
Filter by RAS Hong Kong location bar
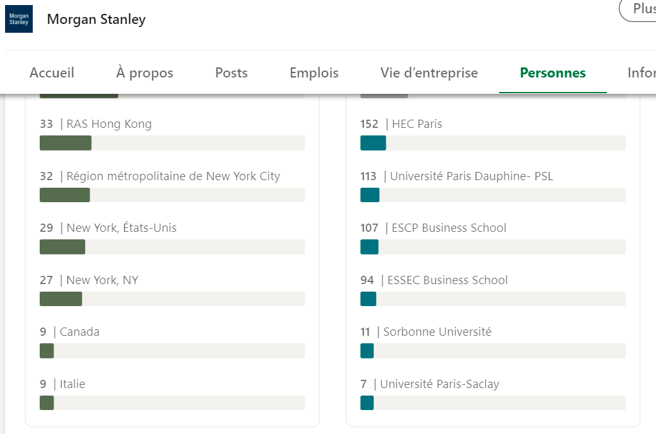pyautogui.click(x=173, y=143)
